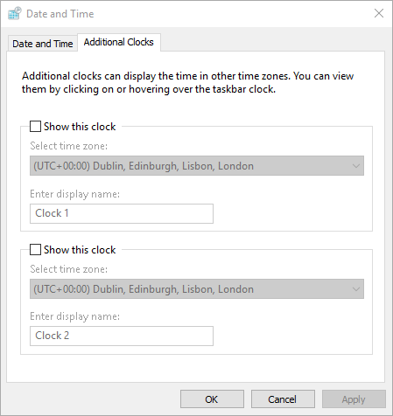Image resolution: width=393 pixels, height=416 pixels.
Task: Click the Date and Time calendar icon in title bar
Action: (15, 13)
